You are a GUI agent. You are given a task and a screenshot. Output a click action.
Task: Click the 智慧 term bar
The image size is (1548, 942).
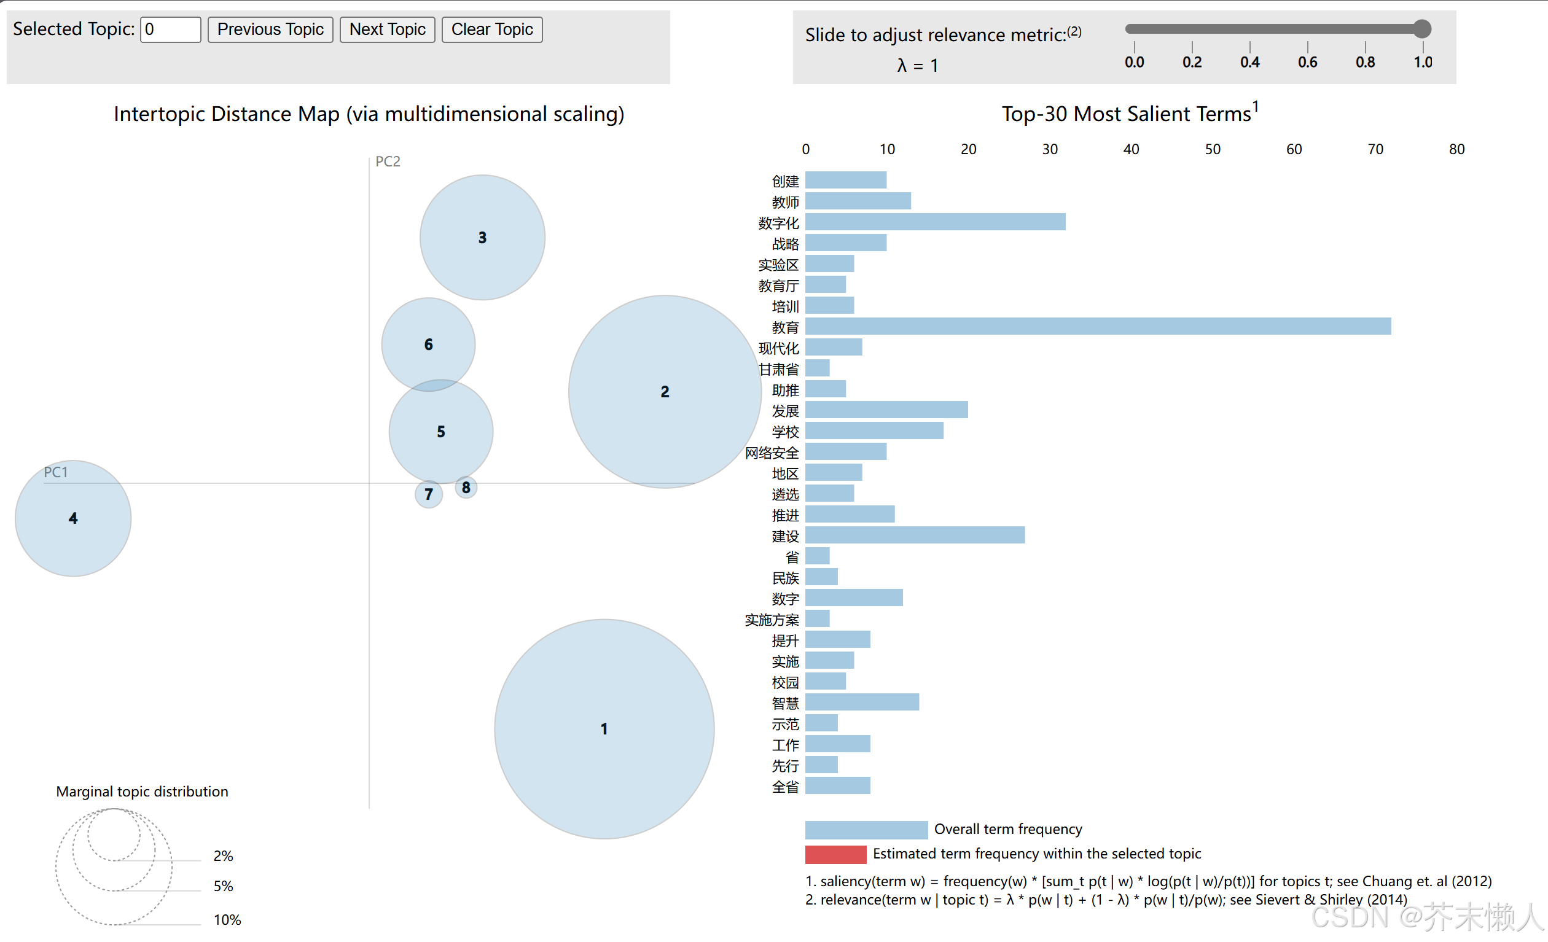click(x=862, y=701)
